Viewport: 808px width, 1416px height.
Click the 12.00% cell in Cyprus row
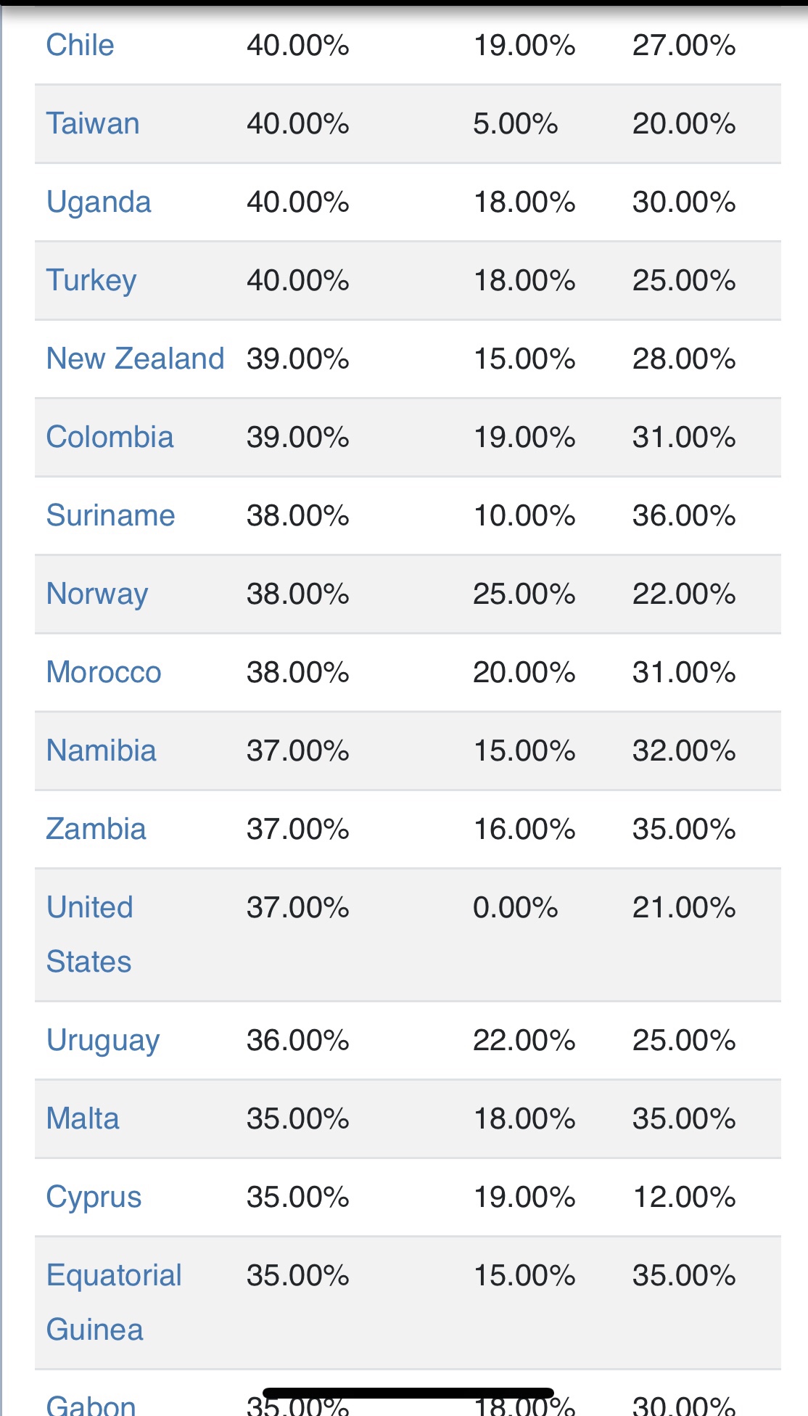tap(684, 1197)
